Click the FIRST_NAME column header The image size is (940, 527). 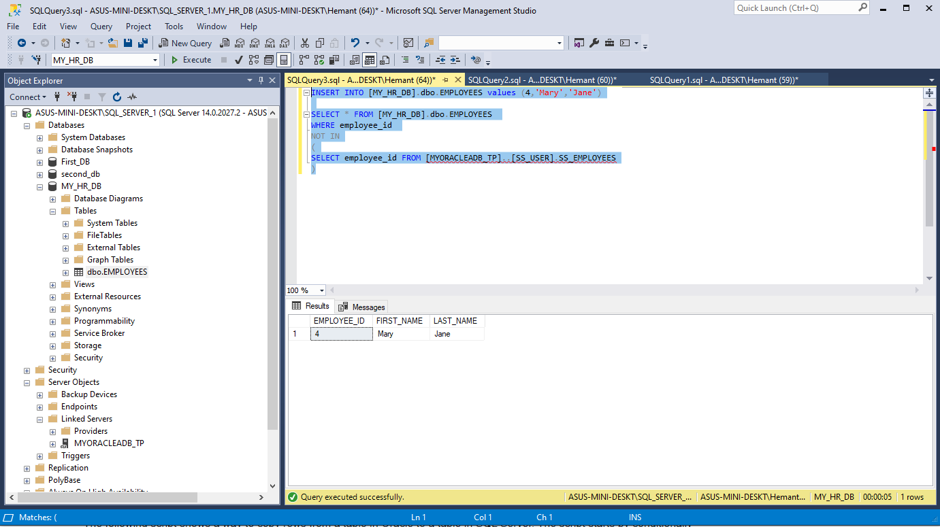click(400, 321)
